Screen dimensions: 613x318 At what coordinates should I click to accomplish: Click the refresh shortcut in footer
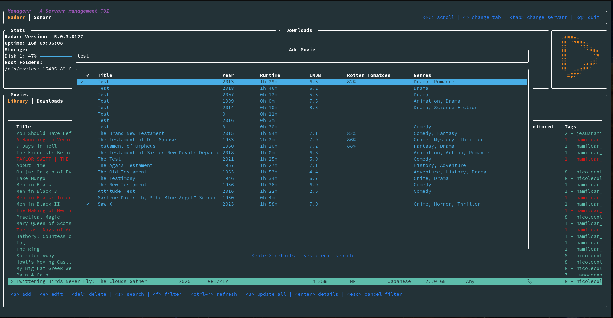coord(213,294)
